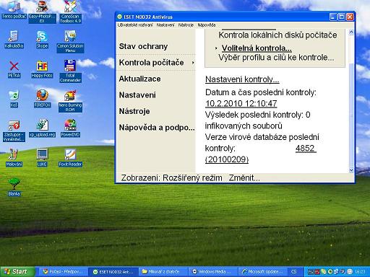The image size is (370, 277).
Task: Click Kontrola lokálních disků počítače text
Action: [277, 35]
